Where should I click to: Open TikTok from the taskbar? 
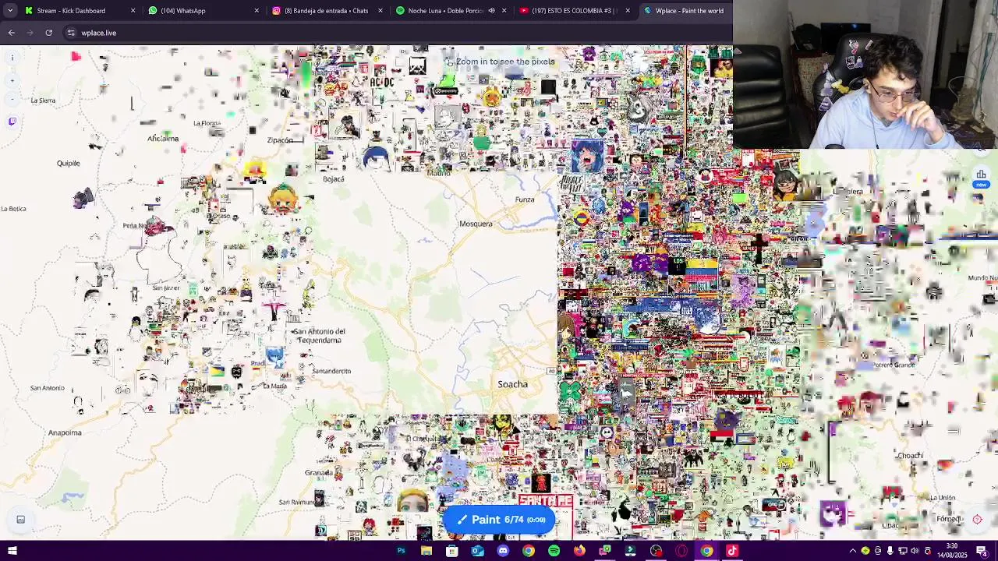732,551
